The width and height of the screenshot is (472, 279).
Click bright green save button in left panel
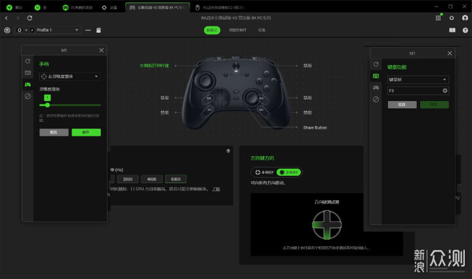pyautogui.click(x=86, y=132)
